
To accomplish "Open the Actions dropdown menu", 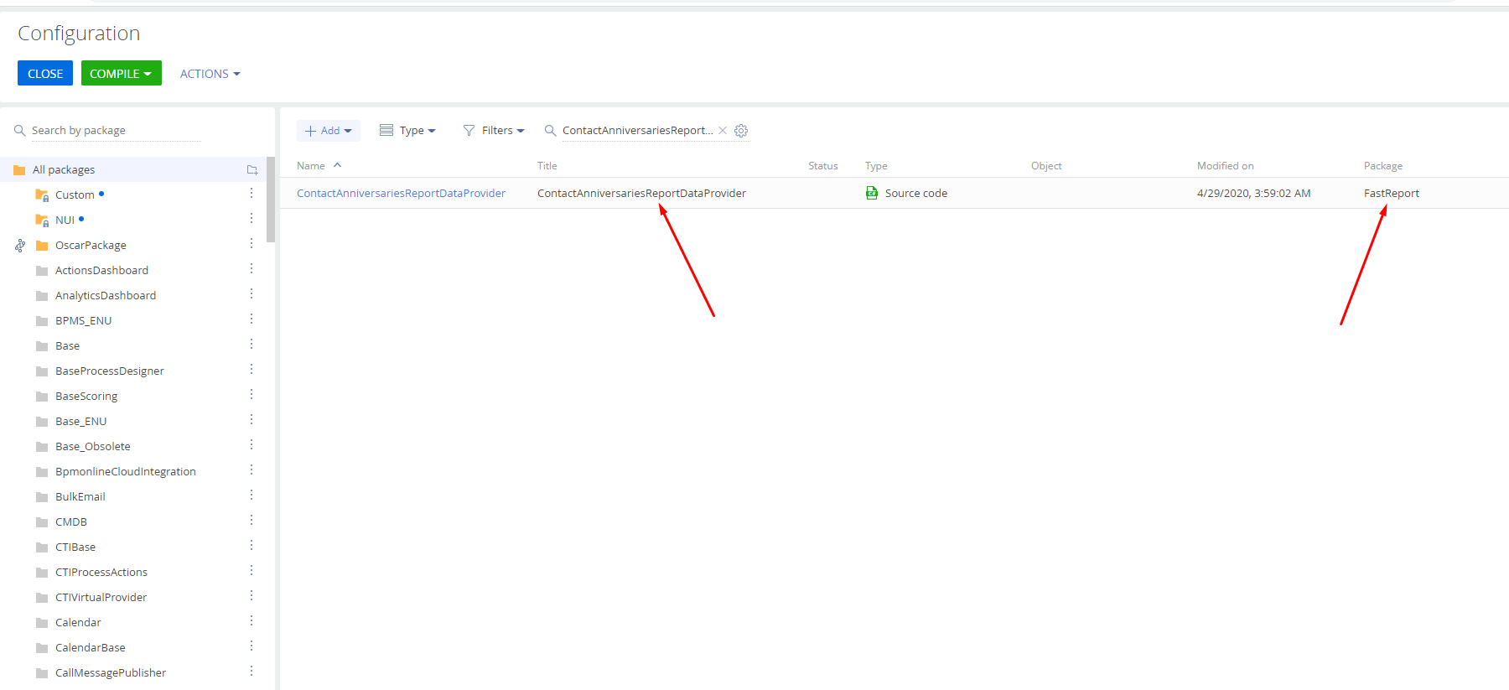I will [x=210, y=74].
